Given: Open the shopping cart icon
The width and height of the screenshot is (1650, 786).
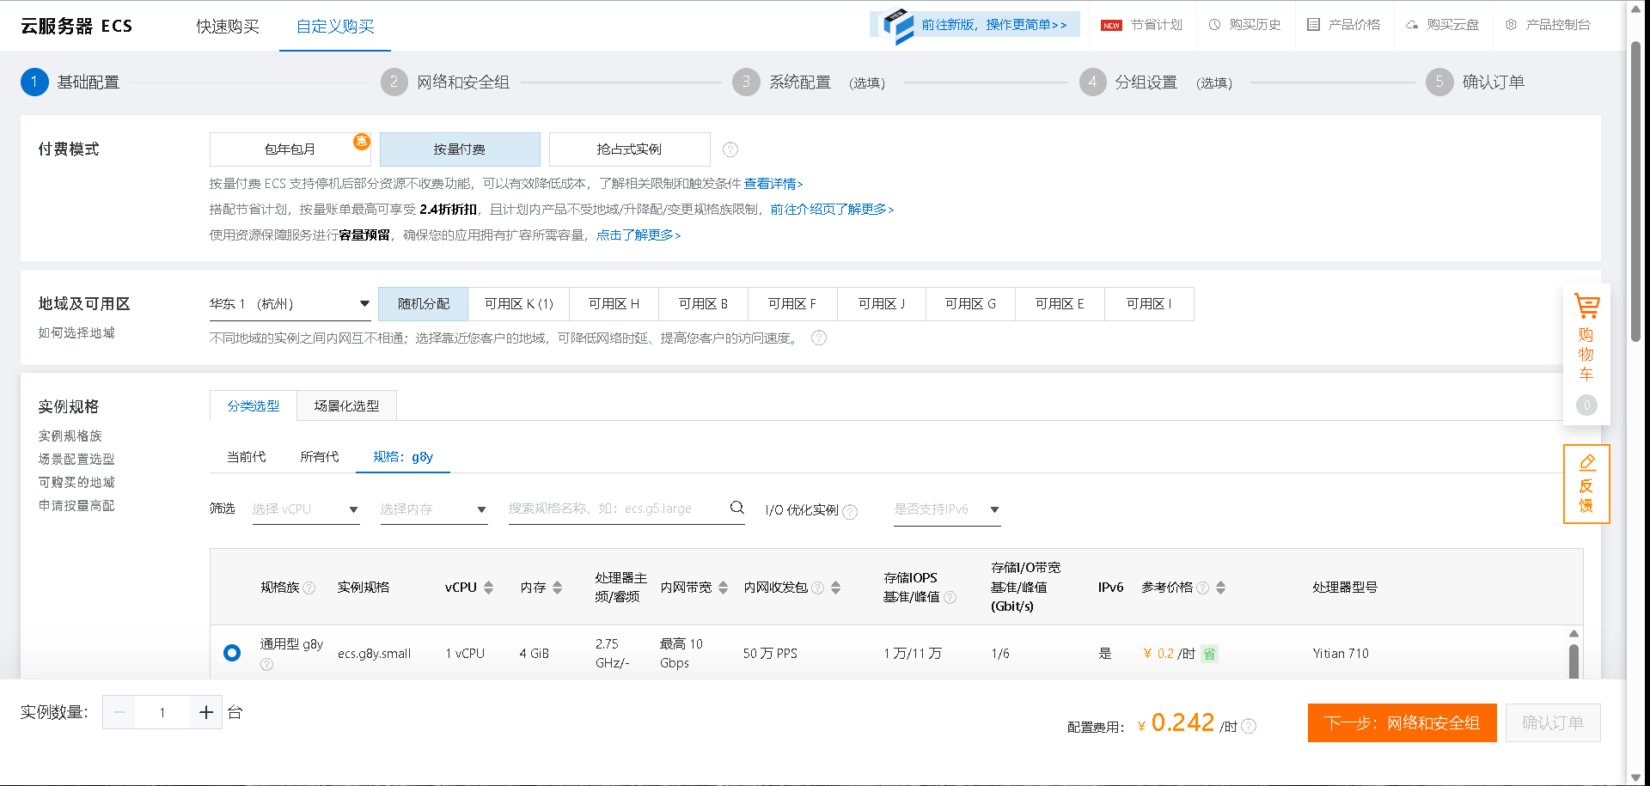Looking at the screenshot, I should point(1586,306).
